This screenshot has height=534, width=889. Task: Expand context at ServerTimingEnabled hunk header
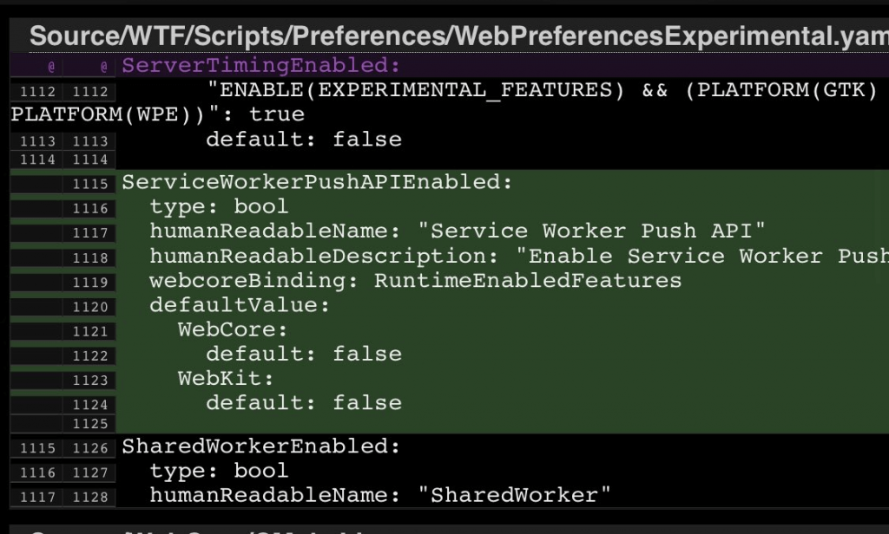(x=260, y=66)
